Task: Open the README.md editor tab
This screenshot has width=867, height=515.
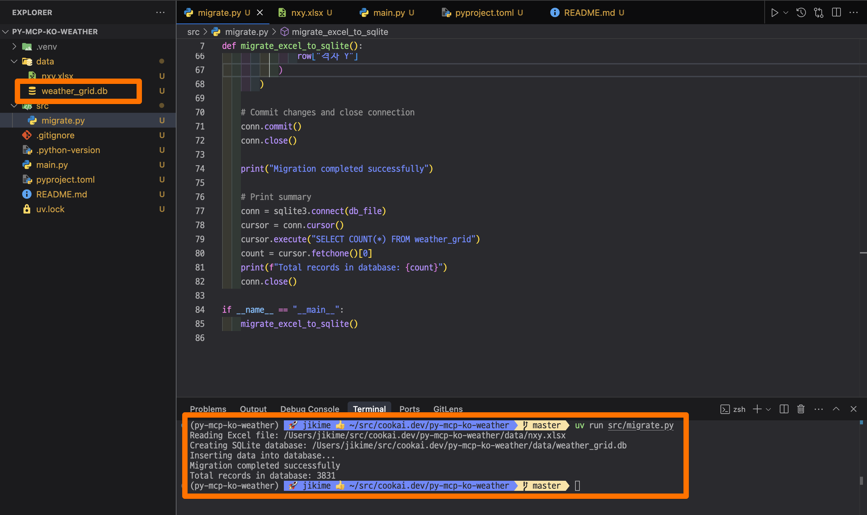Action: click(x=589, y=13)
